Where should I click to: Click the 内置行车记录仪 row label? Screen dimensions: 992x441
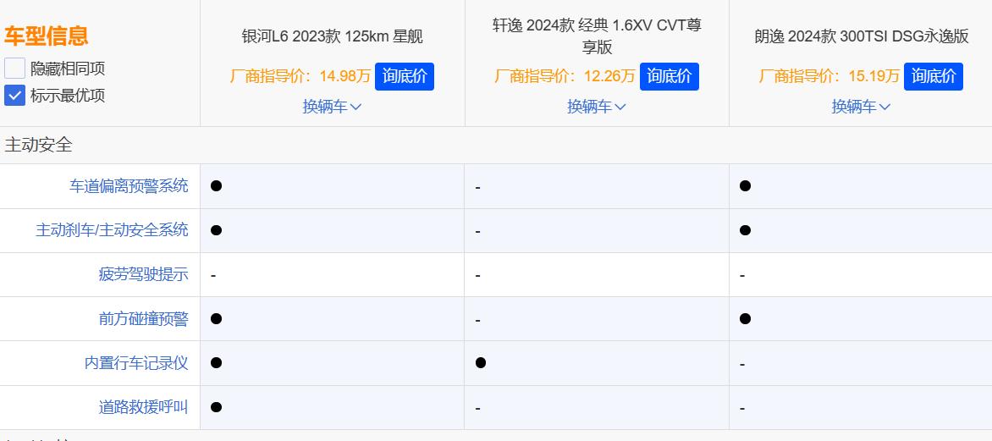[136, 363]
